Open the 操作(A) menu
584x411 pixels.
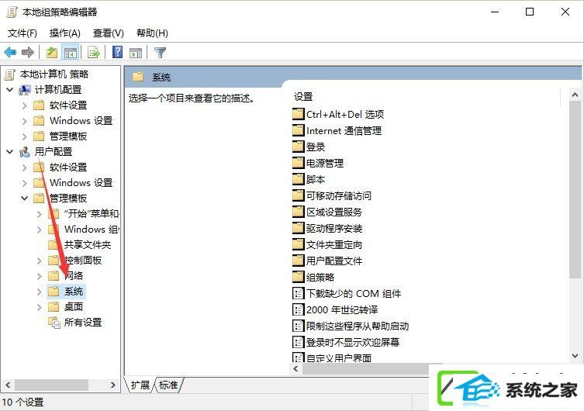pyautogui.click(x=65, y=33)
